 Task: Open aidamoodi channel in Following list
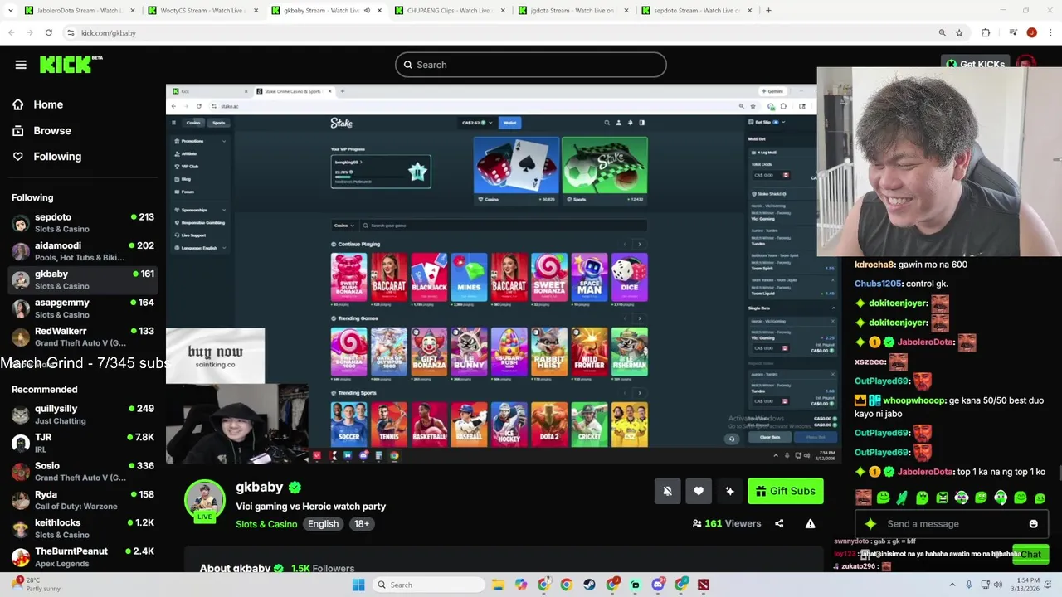click(x=83, y=251)
